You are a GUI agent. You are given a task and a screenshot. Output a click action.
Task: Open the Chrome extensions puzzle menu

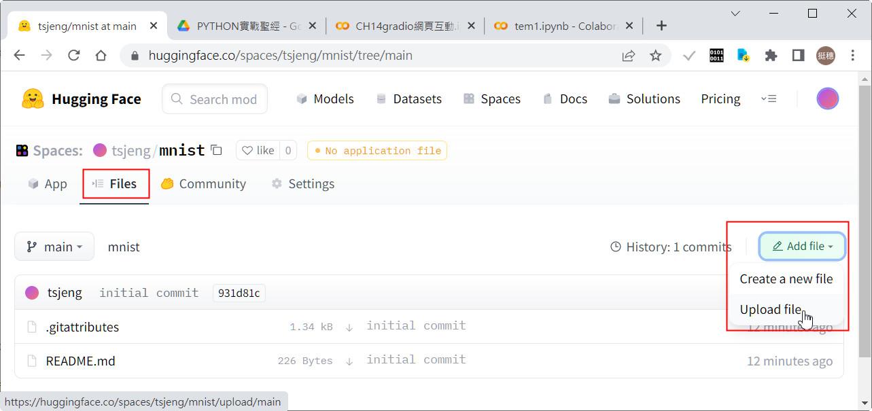pos(771,56)
